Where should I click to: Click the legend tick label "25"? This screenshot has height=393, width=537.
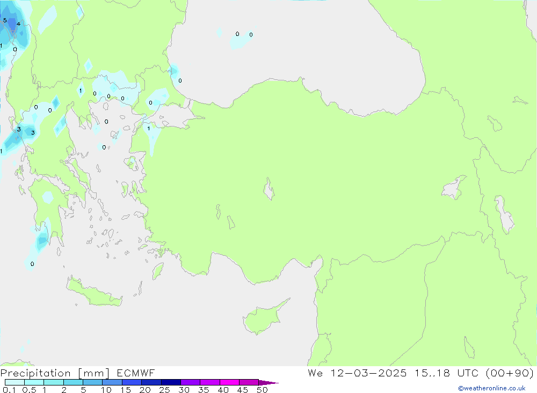pos(165,390)
